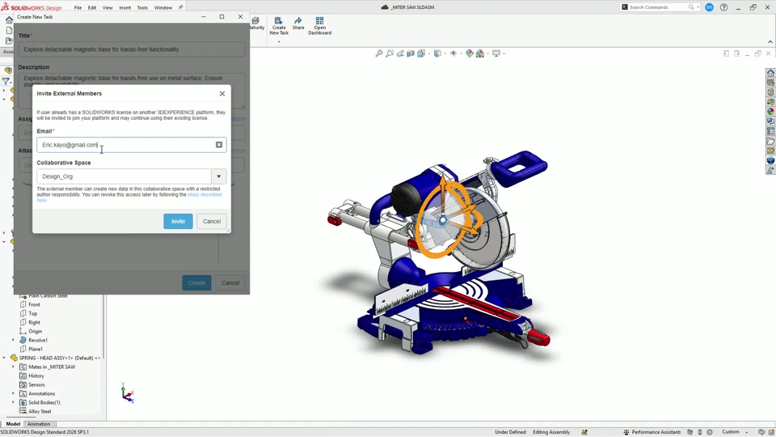Open the Insert menu
This screenshot has width=776, height=437.
pos(124,7)
